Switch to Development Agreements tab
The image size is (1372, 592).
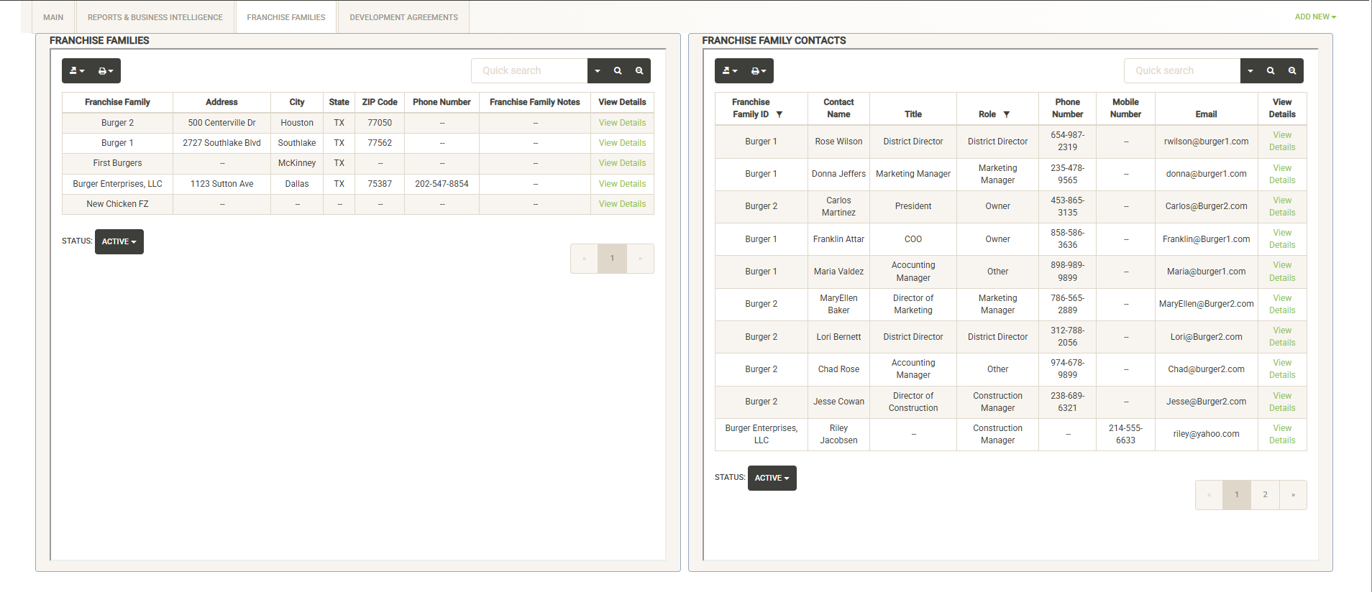coord(403,17)
